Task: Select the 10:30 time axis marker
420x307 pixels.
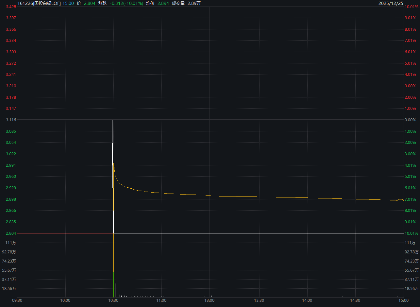Action: (113, 300)
